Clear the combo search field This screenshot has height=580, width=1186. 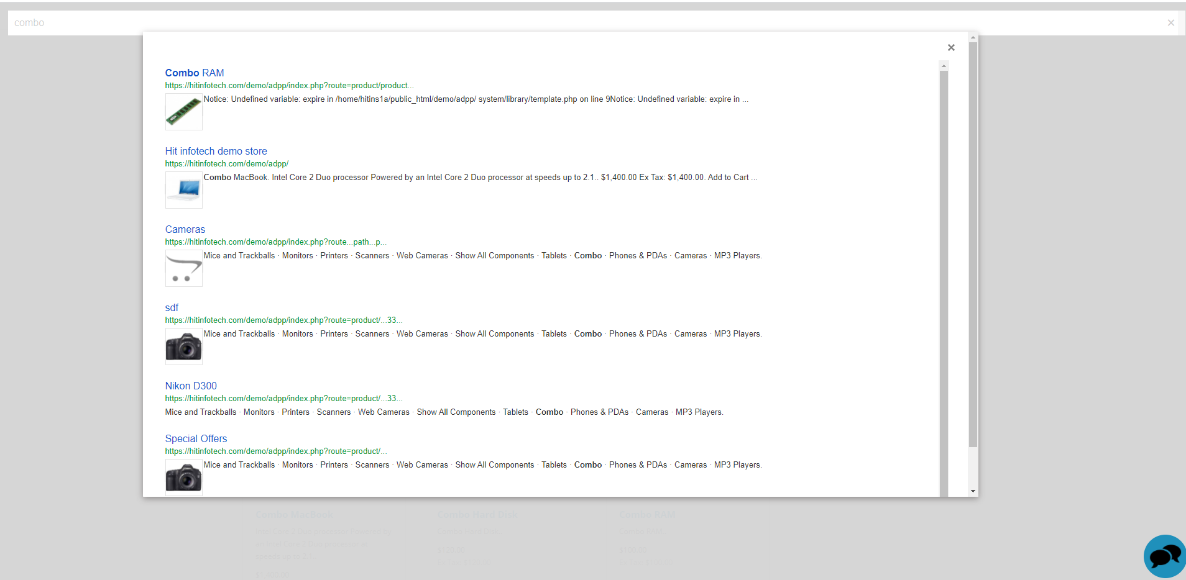[x=1170, y=23]
